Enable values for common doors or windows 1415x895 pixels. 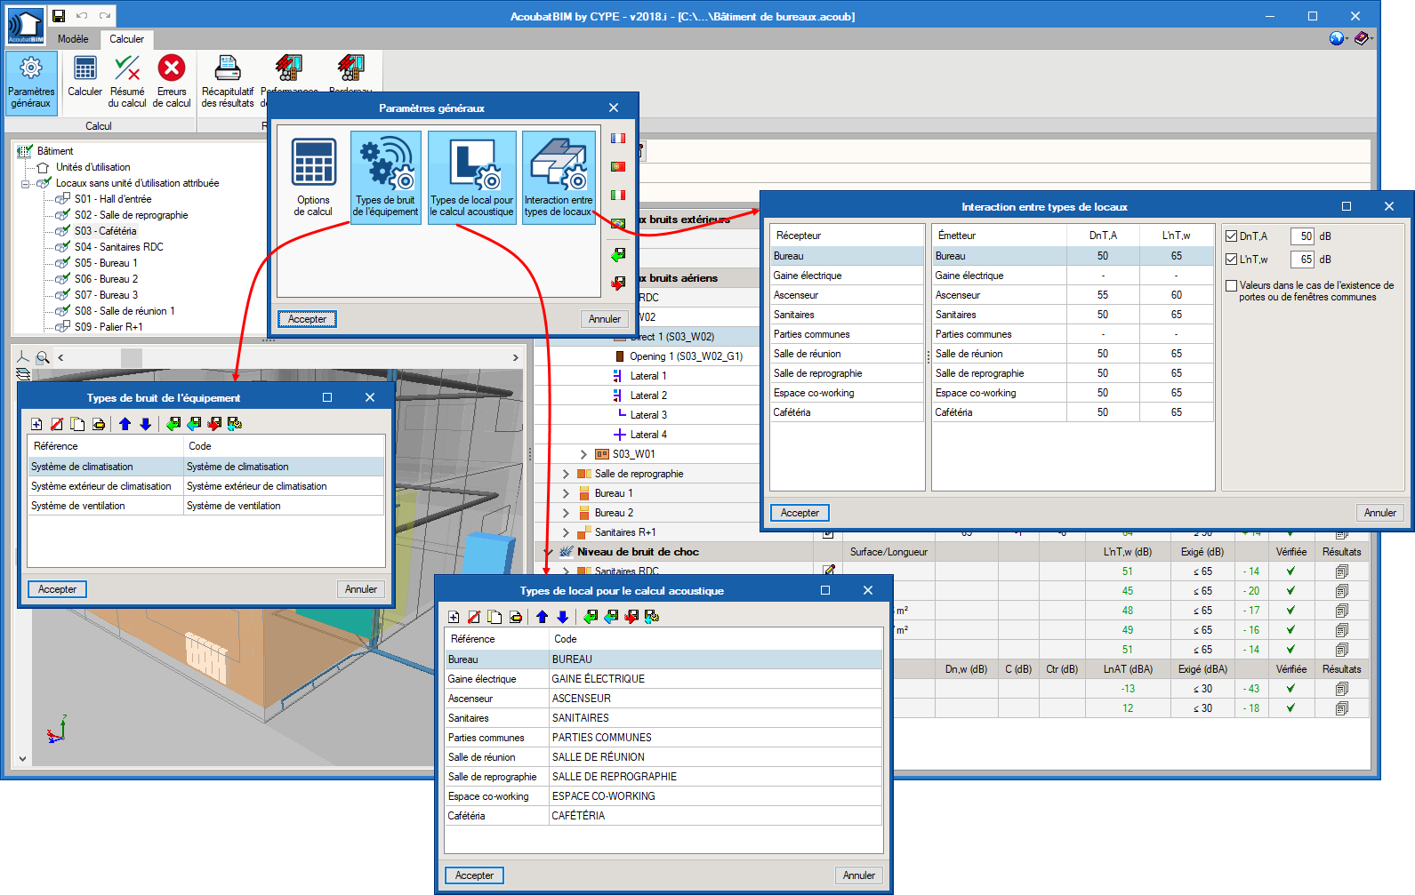click(1232, 286)
